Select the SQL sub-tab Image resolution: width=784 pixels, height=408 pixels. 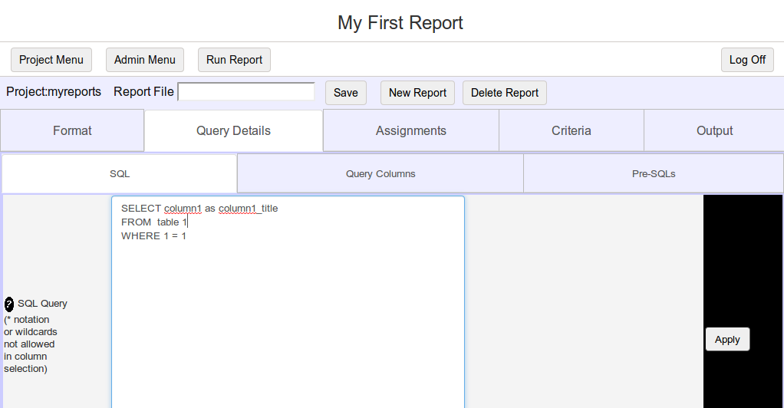coord(120,173)
